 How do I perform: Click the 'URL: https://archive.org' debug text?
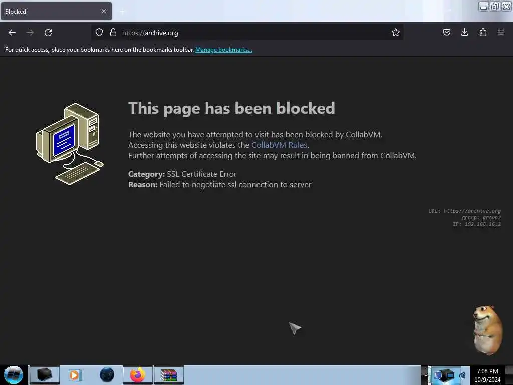coord(464,211)
